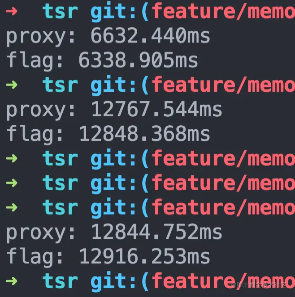This screenshot has width=295, height=297.
Task: Select the flag: 12848.368ms timing line
Action: click(x=108, y=134)
